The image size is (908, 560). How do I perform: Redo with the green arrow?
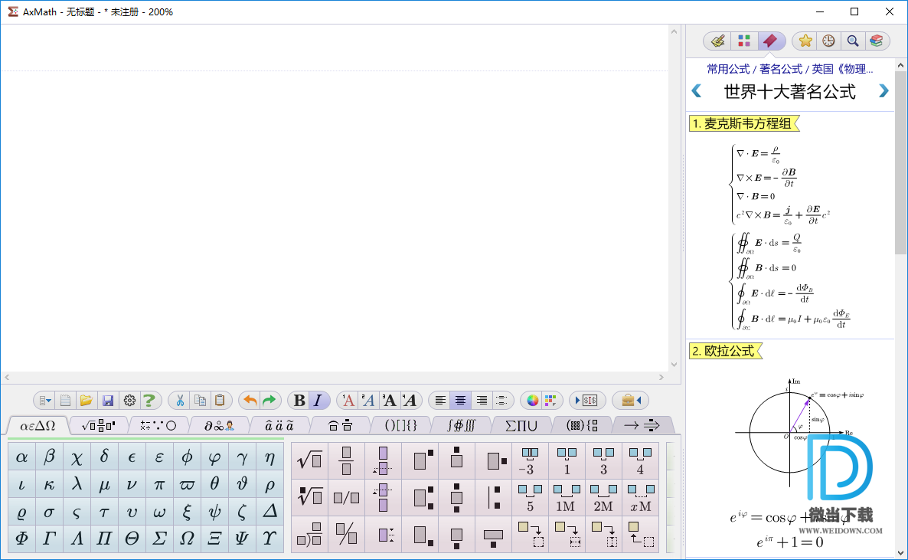tap(269, 401)
